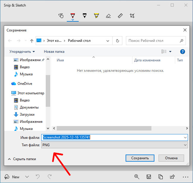
Task: Click the Share icon
Action: pyautogui.click(x=172, y=177)
